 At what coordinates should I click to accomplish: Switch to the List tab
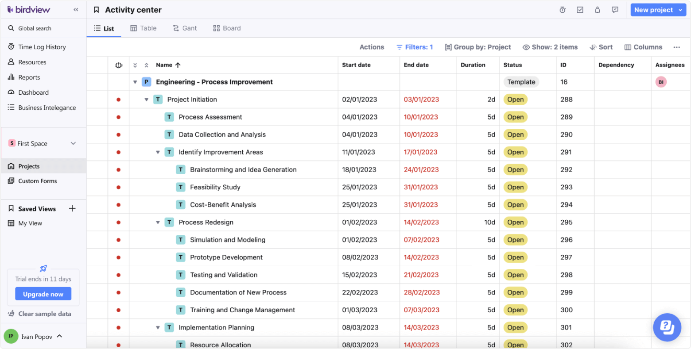tap(104, 28)
